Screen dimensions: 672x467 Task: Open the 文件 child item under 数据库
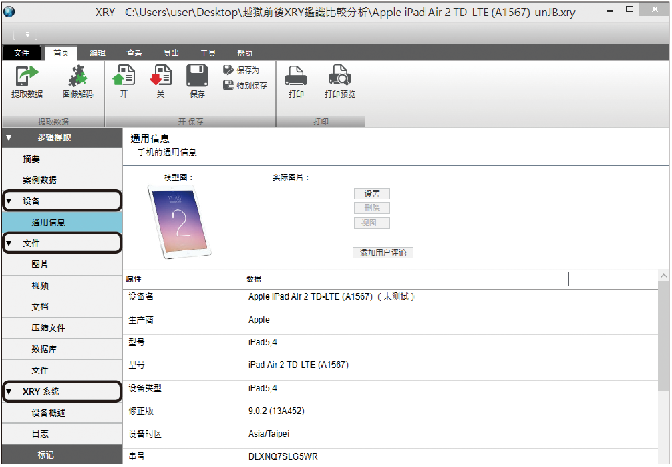[62, 370]
